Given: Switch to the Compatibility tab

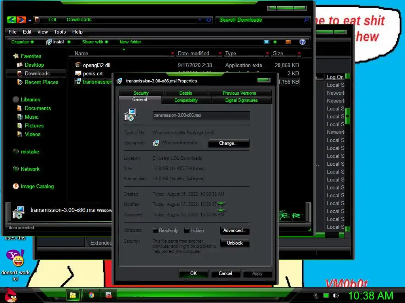Looking at the screenshot, I should [186, 100].
